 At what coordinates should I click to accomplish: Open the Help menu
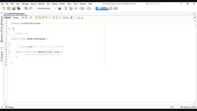[90, 4]
